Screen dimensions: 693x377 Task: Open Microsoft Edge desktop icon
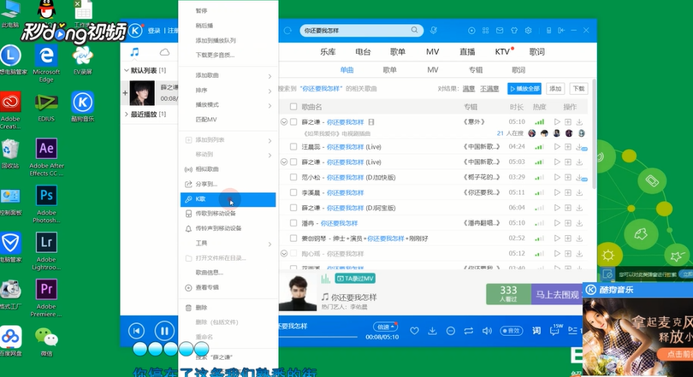pyautogui.click(x=46, y=63)
